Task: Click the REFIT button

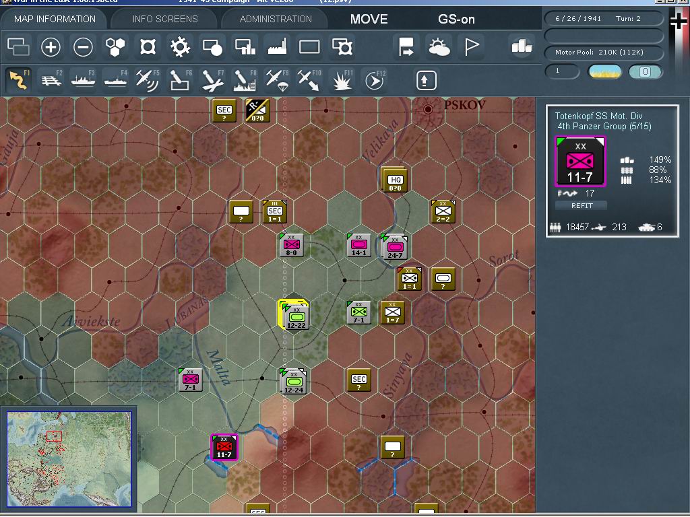Action: pyautogui.click(x=582, y=205)
